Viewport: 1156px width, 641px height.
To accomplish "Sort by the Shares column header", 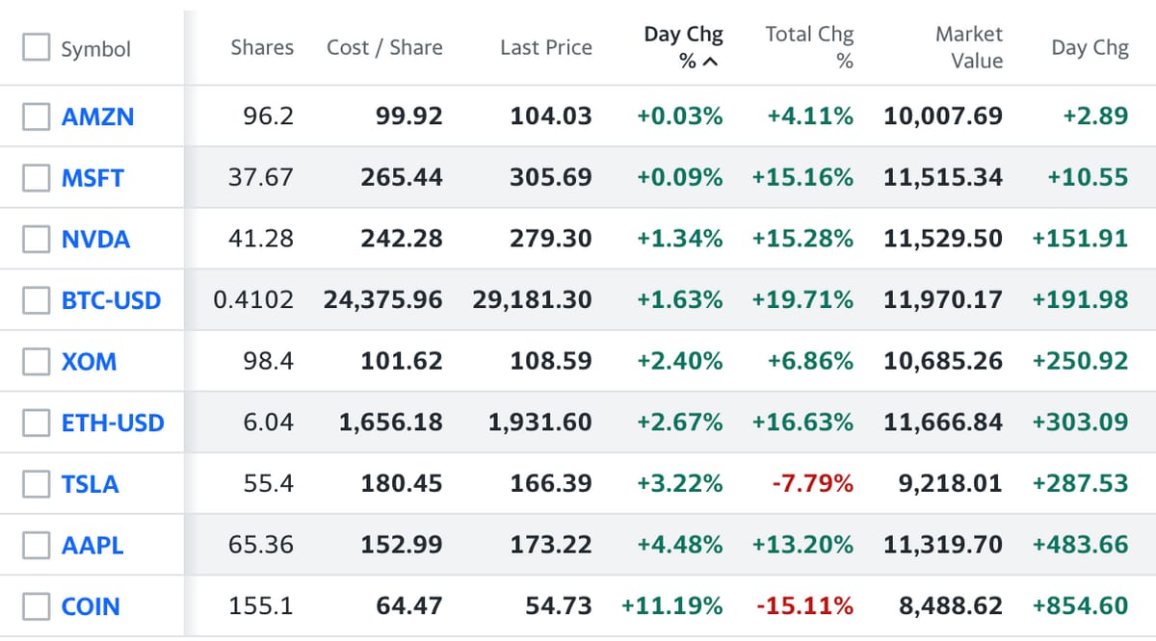I will (x=262, y=47).
